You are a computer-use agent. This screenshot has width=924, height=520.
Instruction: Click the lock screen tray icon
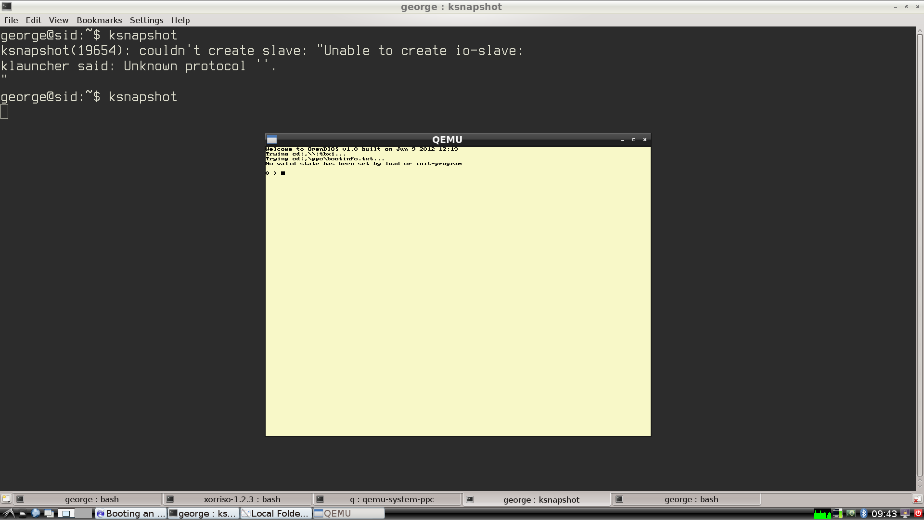[x=905, y=514]
